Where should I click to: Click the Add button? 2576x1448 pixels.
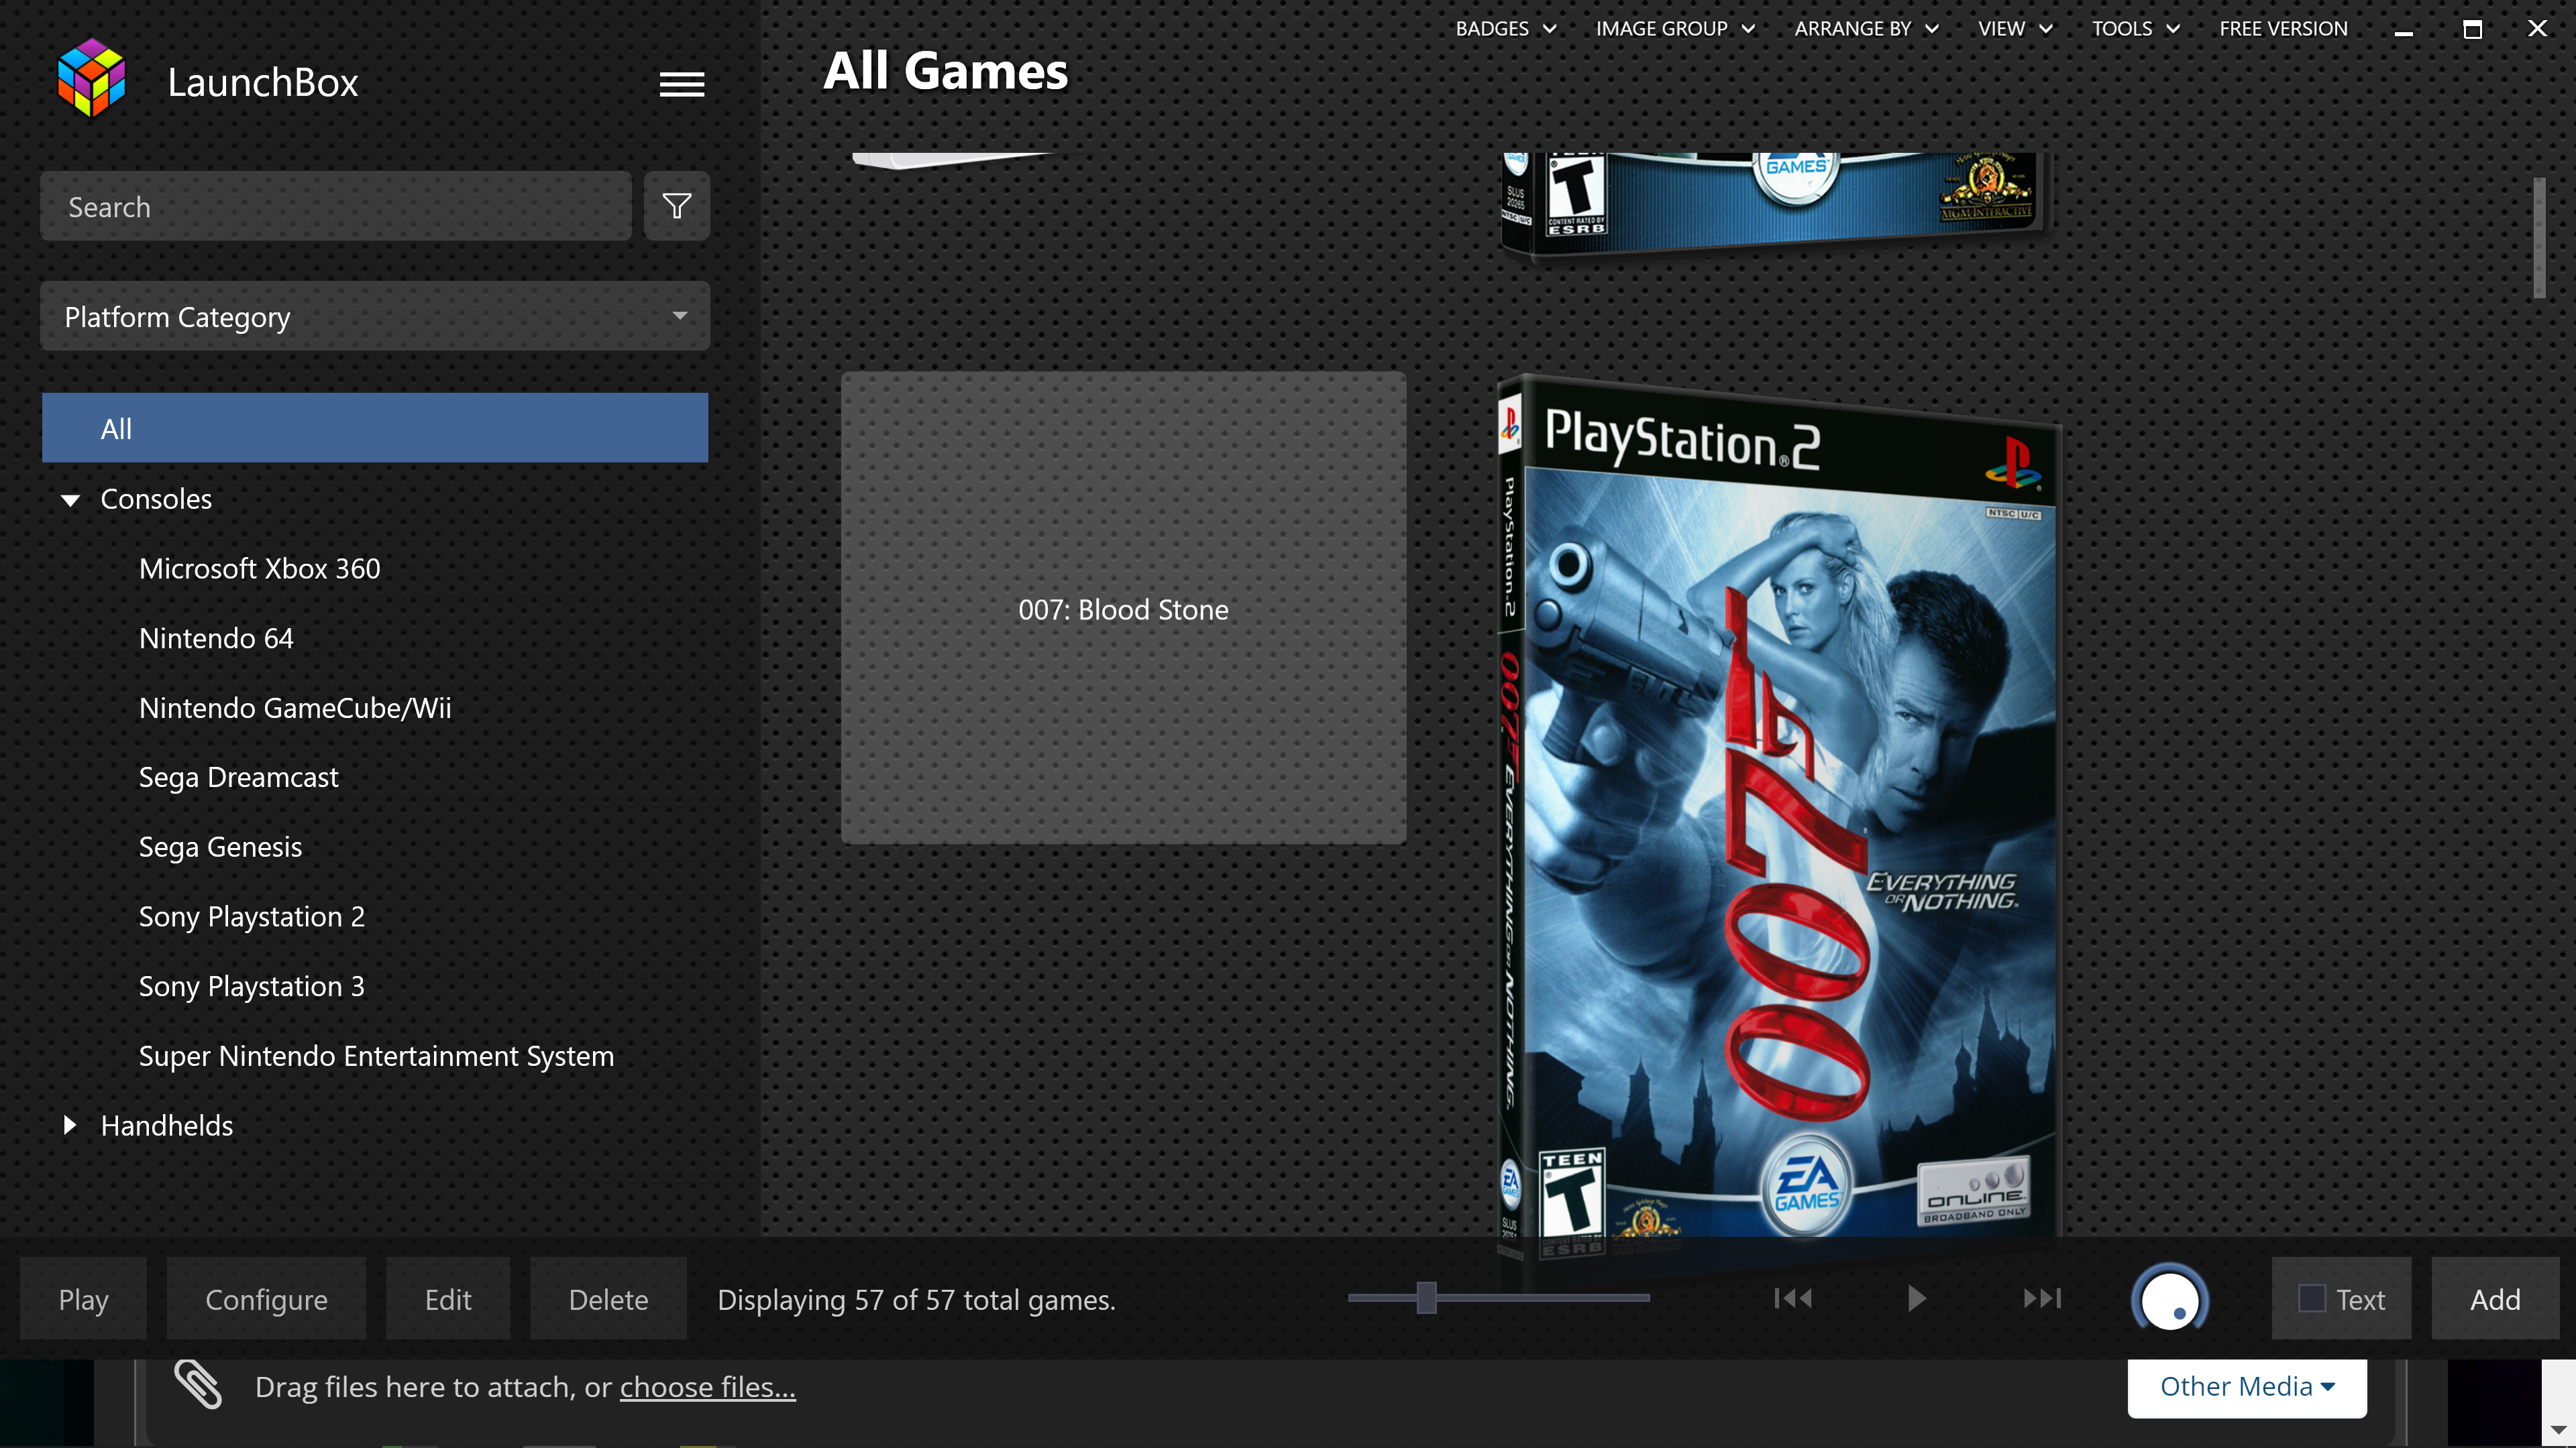click(x=2495, y=1298)
